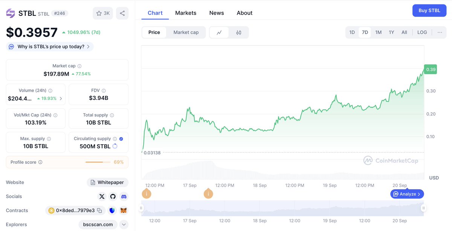
Task: Click the #246 rank badge
Action: point(60,14)
